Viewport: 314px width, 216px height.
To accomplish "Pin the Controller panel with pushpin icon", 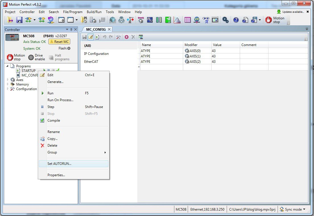I will click(71, 30).
